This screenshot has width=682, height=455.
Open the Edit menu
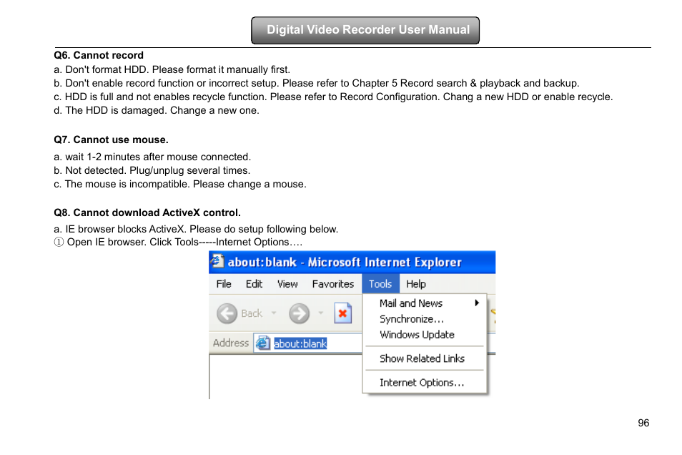[254, 284]
